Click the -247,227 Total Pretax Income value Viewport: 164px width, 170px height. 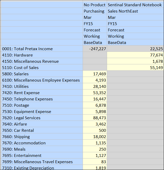[x=95, y=49]
